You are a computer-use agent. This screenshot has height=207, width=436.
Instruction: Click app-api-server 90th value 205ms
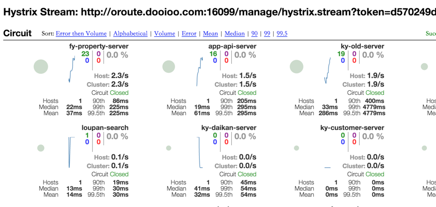pyautogui.click(x=247, y=101)
